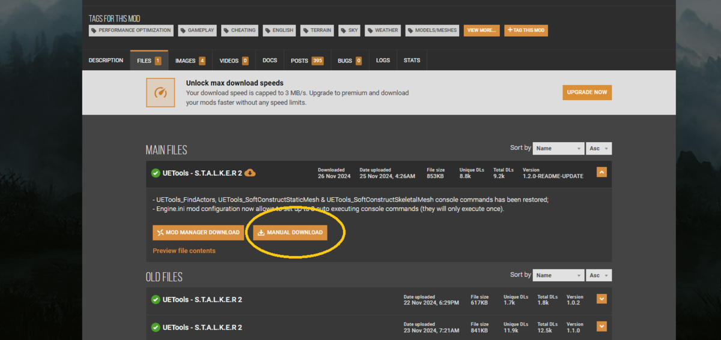
Task: Click green checkmark of the 617KB old file
Action: pos(156,299)
